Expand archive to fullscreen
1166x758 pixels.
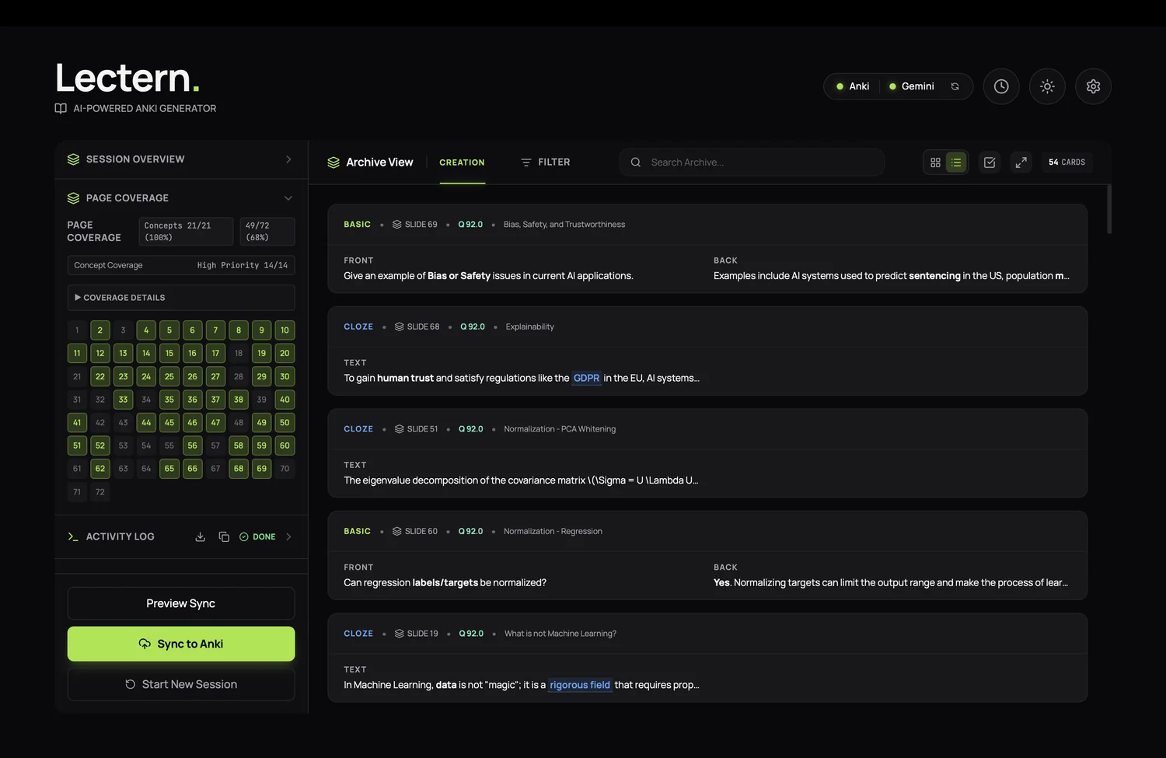click(x=1021, y=162)
